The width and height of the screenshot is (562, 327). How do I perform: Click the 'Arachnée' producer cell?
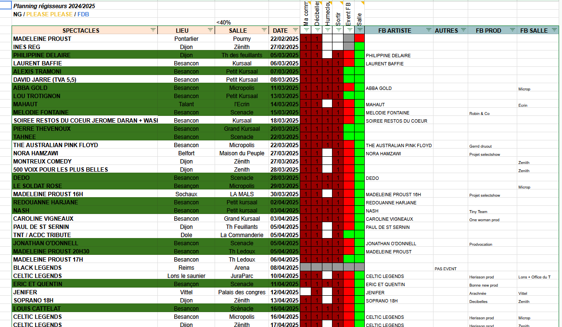pos(492,293)
